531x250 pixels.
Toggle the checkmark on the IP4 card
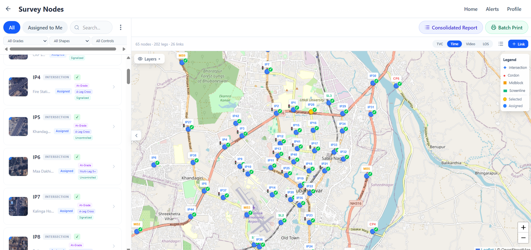(x=77, y=77)
